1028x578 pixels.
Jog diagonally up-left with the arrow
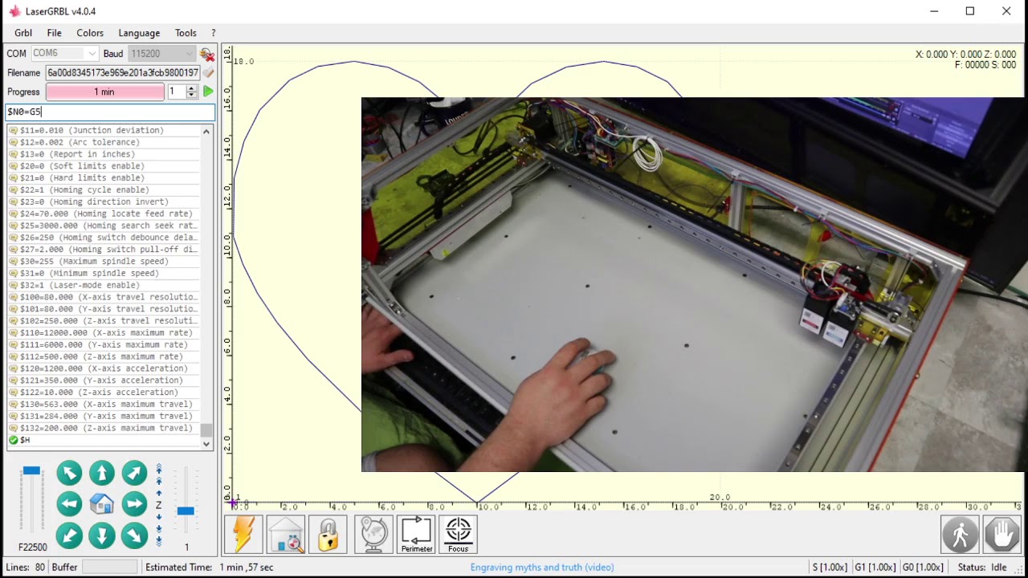point(69,473)
